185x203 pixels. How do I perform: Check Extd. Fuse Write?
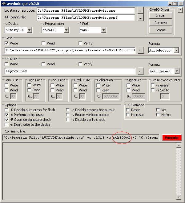coord(75,85)
